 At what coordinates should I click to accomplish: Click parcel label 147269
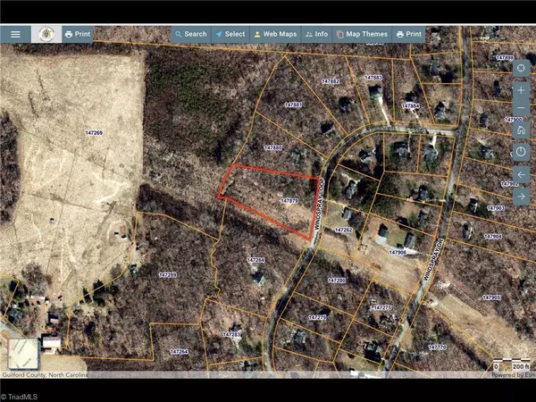point(95,132)
